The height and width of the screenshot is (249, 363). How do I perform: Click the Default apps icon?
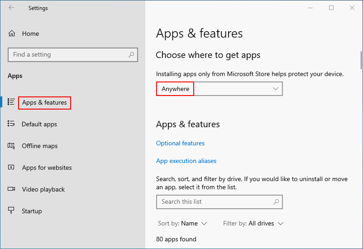pyautogui.click(x=11, y=124)
